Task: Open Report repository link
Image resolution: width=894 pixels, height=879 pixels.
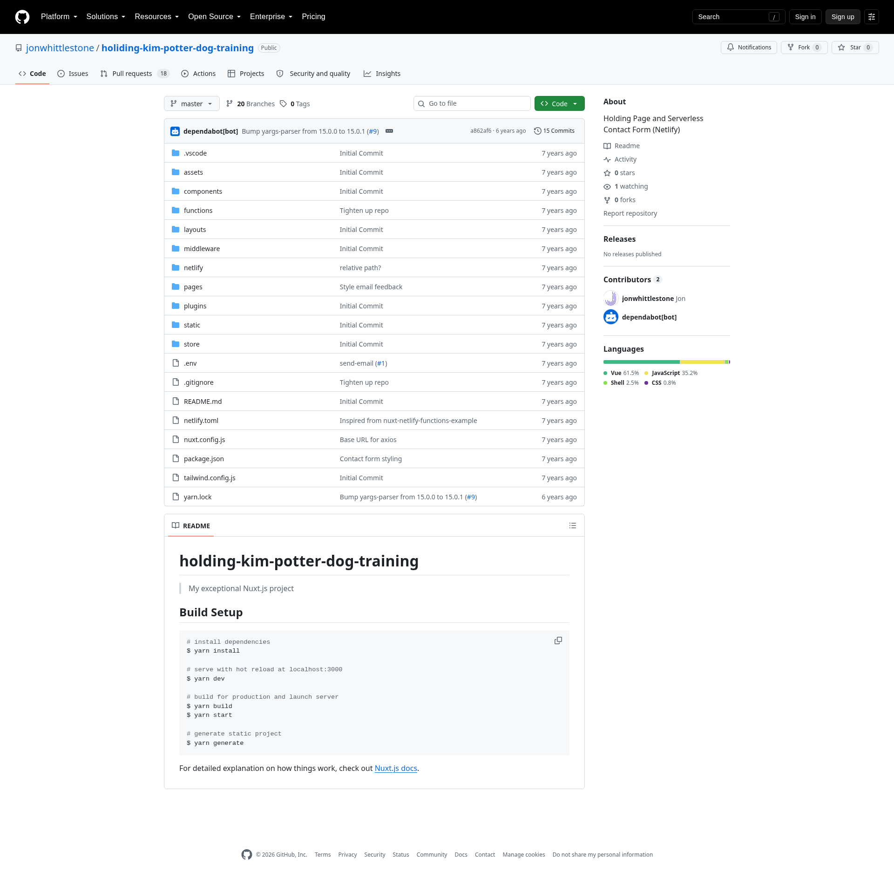Action: pyautogui.click(x=630, y=213)
